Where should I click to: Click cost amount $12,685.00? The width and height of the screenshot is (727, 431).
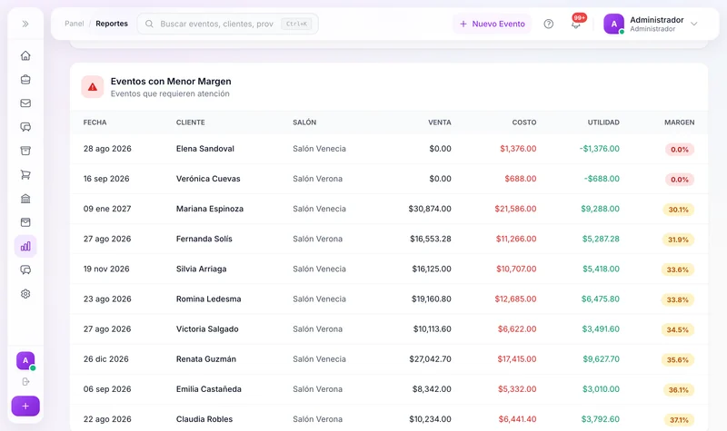tap(515, 299)
